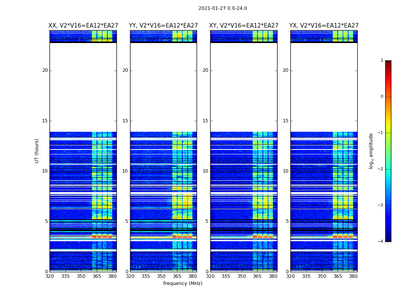Click the frequency (MHz) axis label
The width and height of the screenshot is (397, 302).
click(183, 283)
